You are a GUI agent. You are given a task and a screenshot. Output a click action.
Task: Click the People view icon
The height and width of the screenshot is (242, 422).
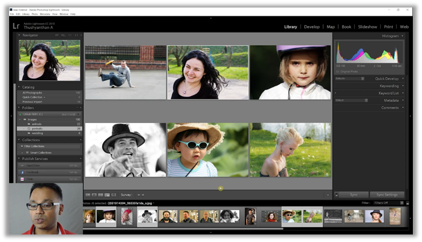[113, 195]
